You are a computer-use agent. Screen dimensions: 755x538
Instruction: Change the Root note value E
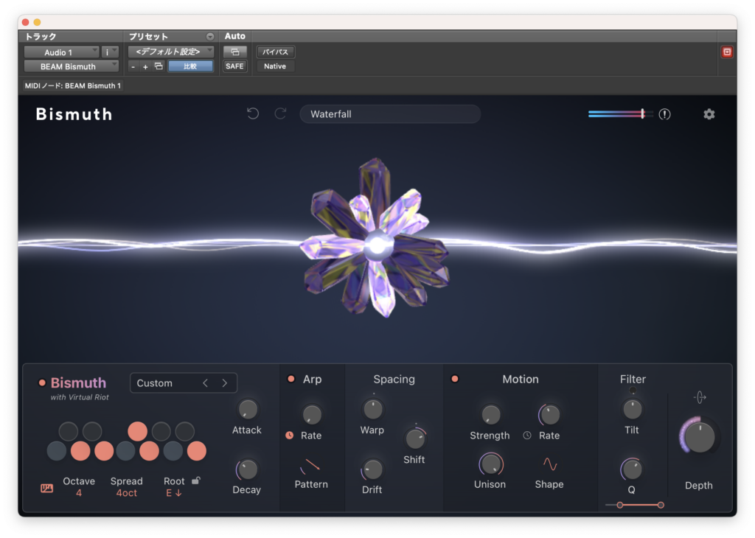pyautogui.click(x=173, y=493)
